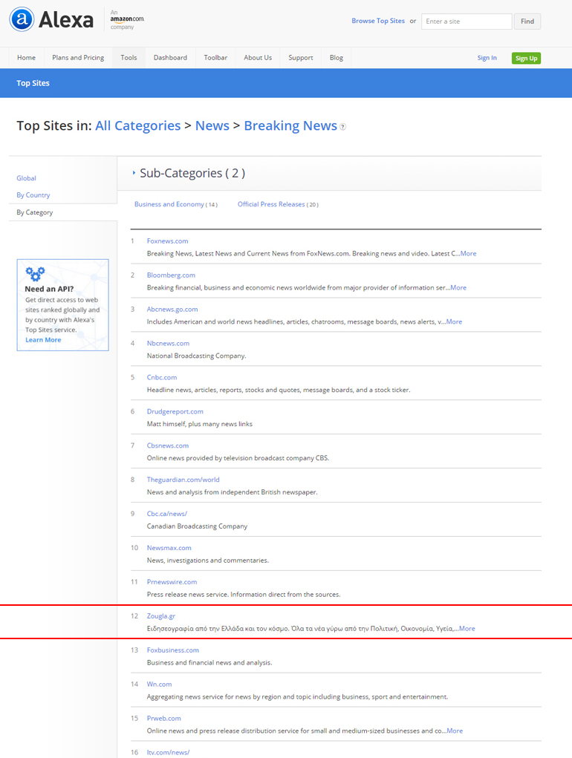Viewport: 572px width, 758px height.
Task: Focus the Enter a site field
Action: coord(466,22)
